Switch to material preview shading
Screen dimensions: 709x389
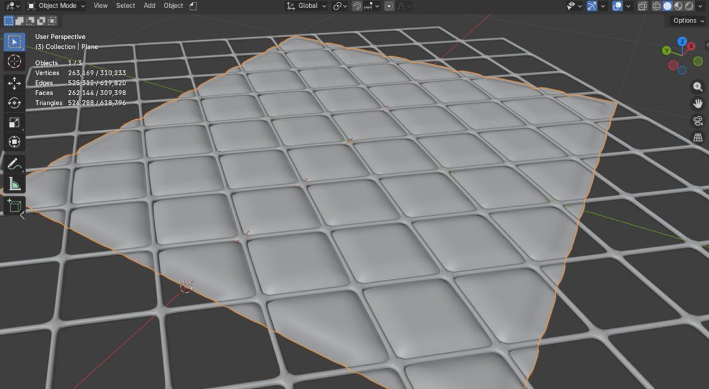678,6
